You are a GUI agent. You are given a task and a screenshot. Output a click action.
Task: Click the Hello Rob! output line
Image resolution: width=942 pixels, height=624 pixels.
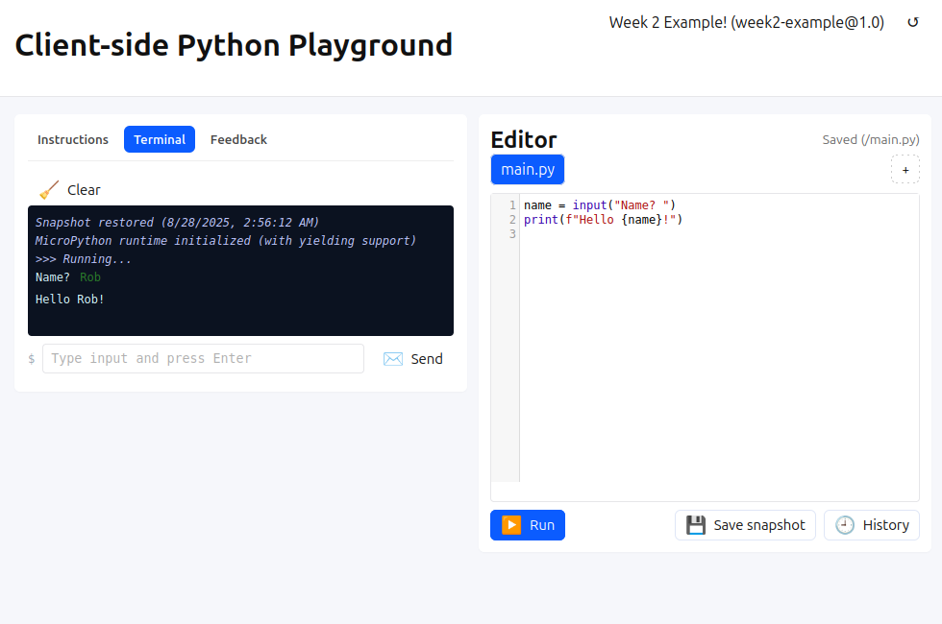(x=69, y=299)
